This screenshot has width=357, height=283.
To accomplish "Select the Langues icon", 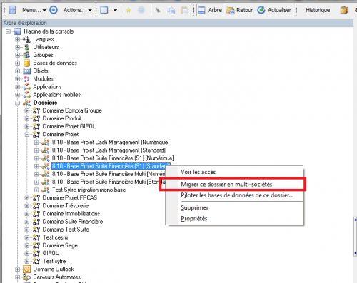I will tap(26, 39).
